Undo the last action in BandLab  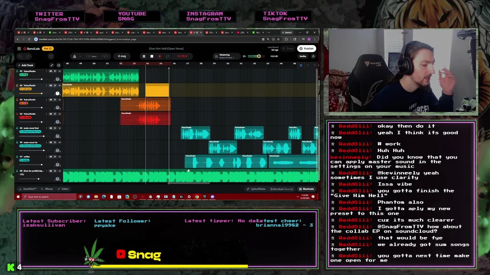pos(20,56)
